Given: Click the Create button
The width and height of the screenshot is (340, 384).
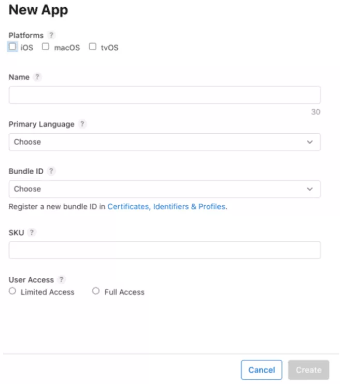Looking at the screenshot, I should pyautogui.click(x=308, y=370).
